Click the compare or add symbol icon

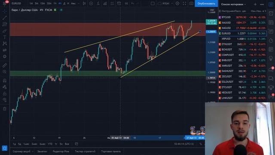point(91,3)
